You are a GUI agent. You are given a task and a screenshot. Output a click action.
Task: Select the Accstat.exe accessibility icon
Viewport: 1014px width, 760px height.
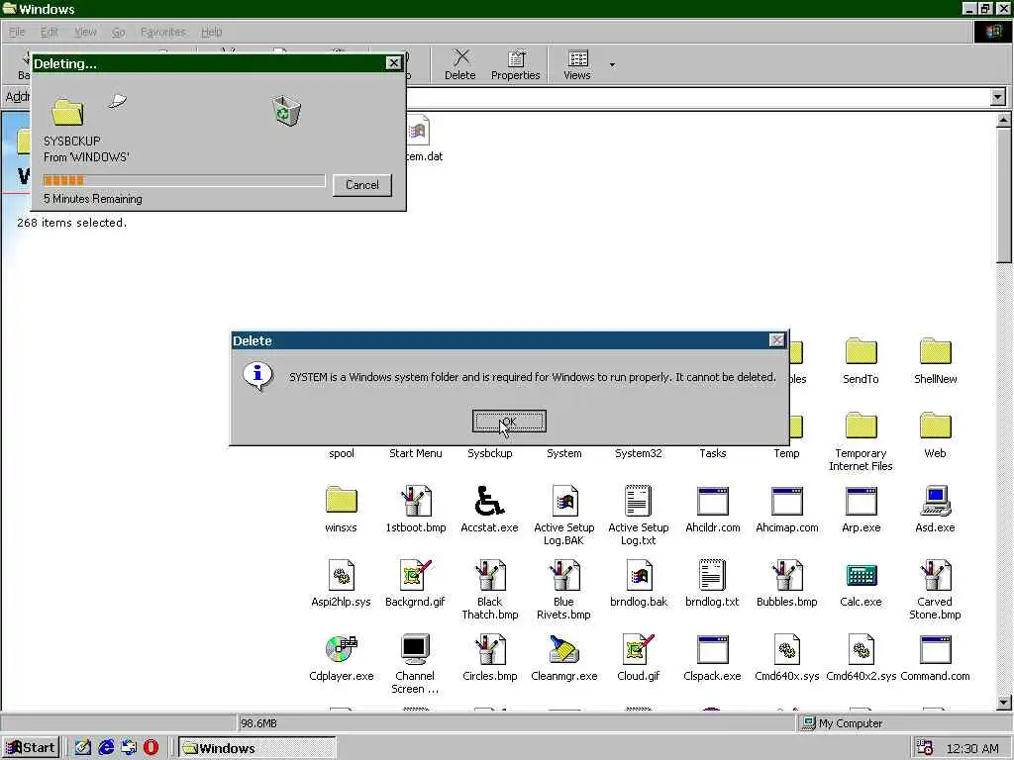[x=489, y=500]
